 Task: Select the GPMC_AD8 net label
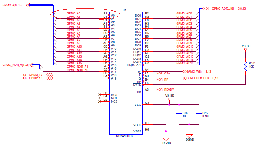coord(184,40)
